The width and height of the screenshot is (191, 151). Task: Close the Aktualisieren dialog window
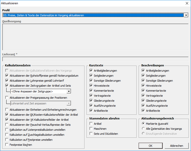186,4
